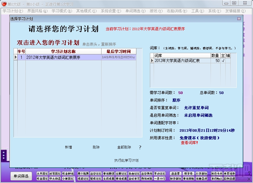The height and width of the screenshot is (183, 253).
Task: Open the 右脑训练 menu
Action: point(174,11)
